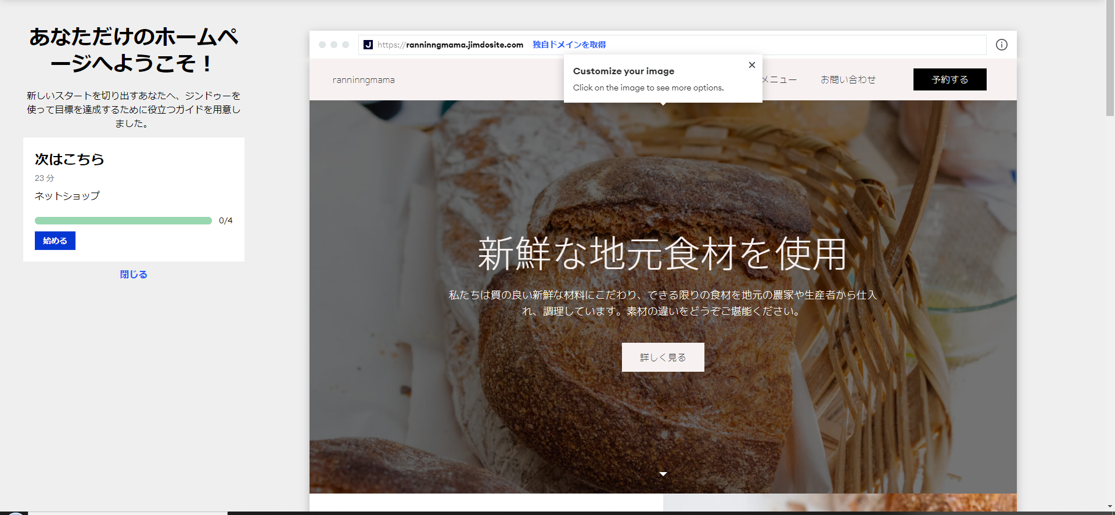The height and width of the screenshot is (515, 1115).
Task: Select the hero description paragraph text
Action: (663, 303)
